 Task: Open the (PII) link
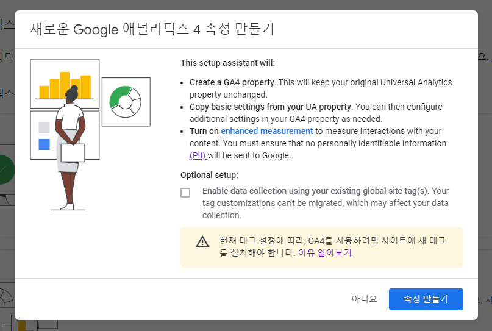point(198,155)
